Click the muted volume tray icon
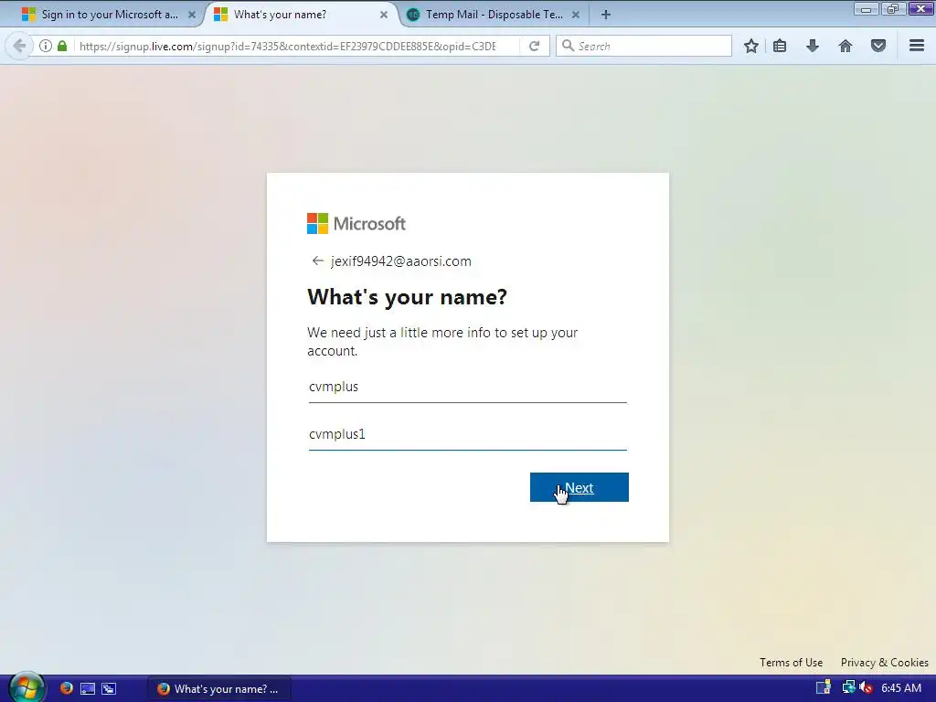 (866, 688)
